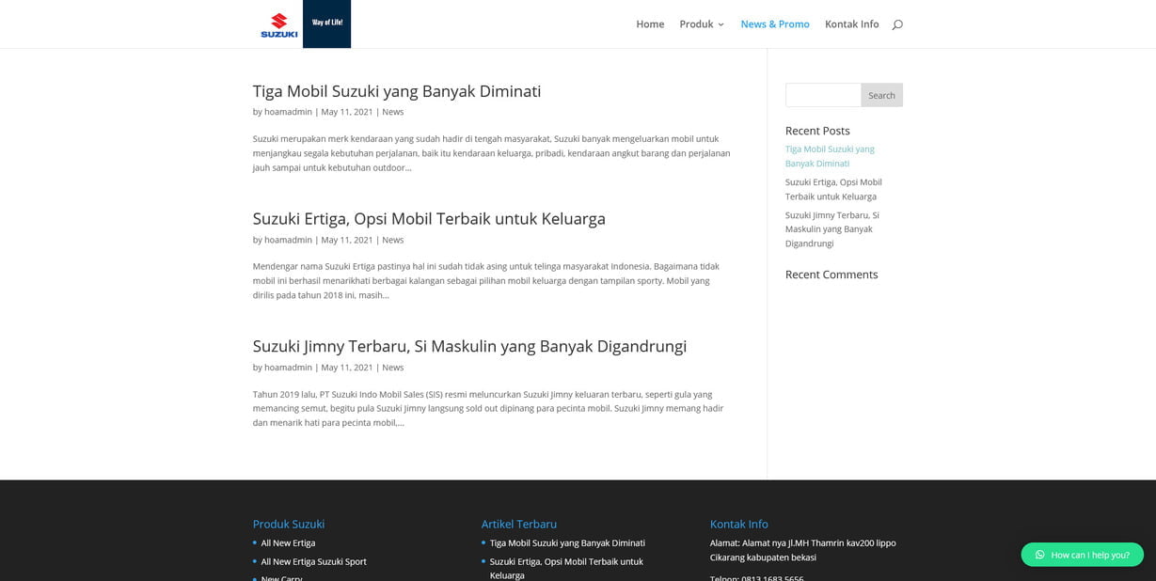Click author hoamadmin on Suzuki Jimny post

(x=288, y=368)
